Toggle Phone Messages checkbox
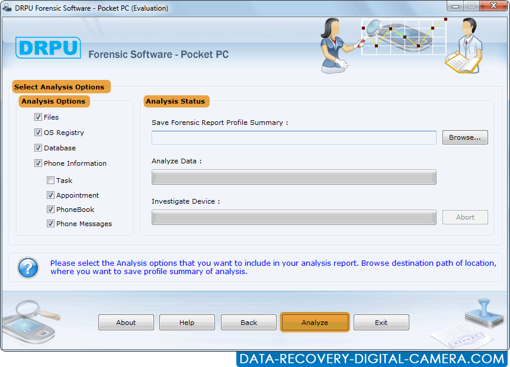The height and width of the screenshot is (367, 510). click(x=50, y=224)
